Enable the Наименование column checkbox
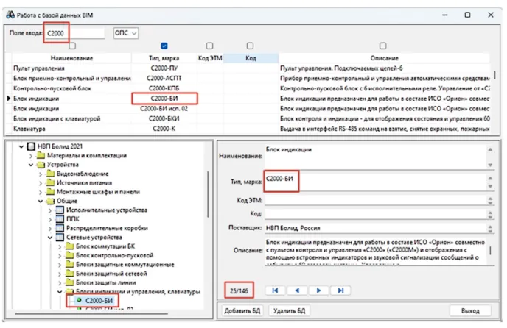This screenshot has height=328, width=507. pyautogui.click(x=71, y=46)
